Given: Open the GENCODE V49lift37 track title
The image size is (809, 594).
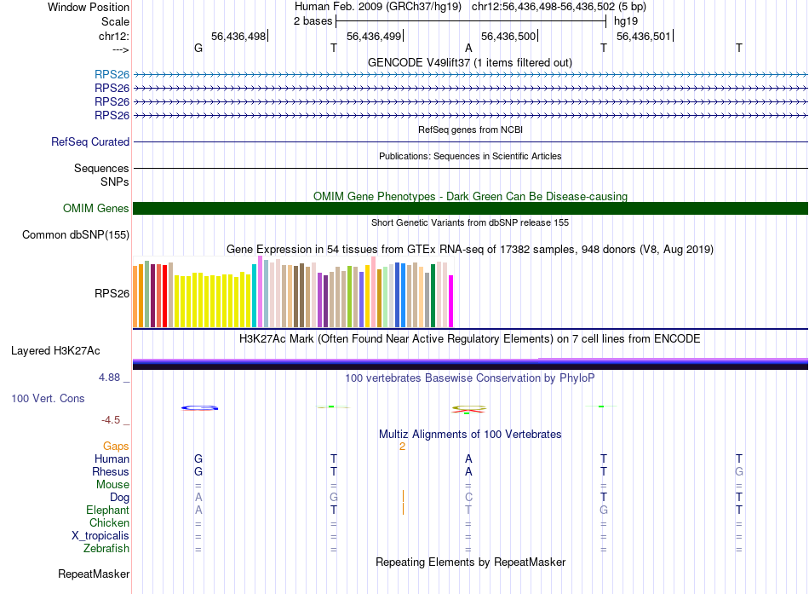Looking at the screenshot, I should (469, 62).
